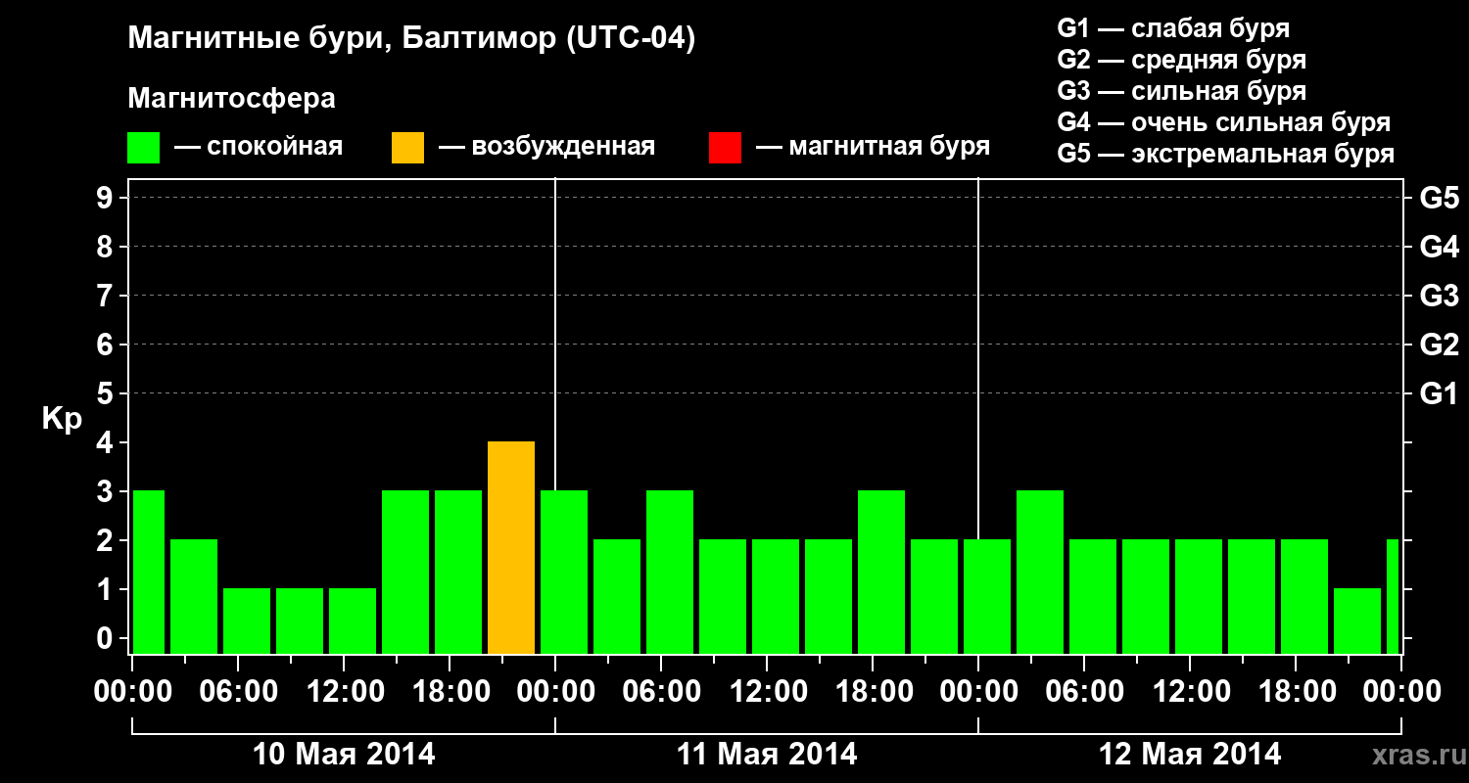This screenshot has height=783, width=1469.
Task: Click the Магнитосфера heading
Action: pos(231,99)
